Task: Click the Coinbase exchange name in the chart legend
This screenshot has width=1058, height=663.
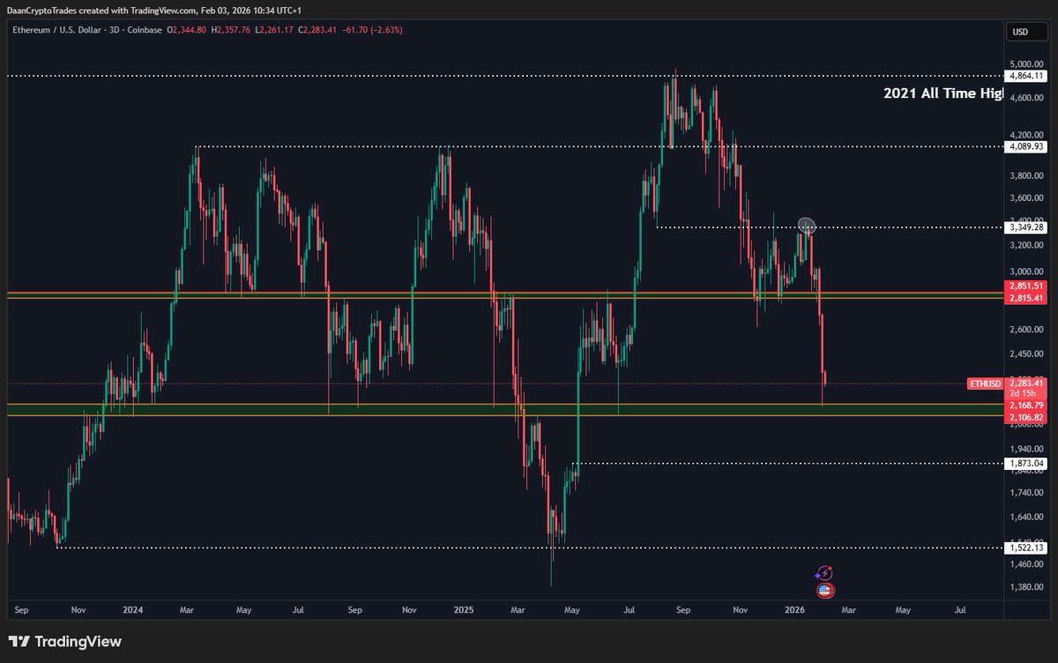Action: point(145,28)
